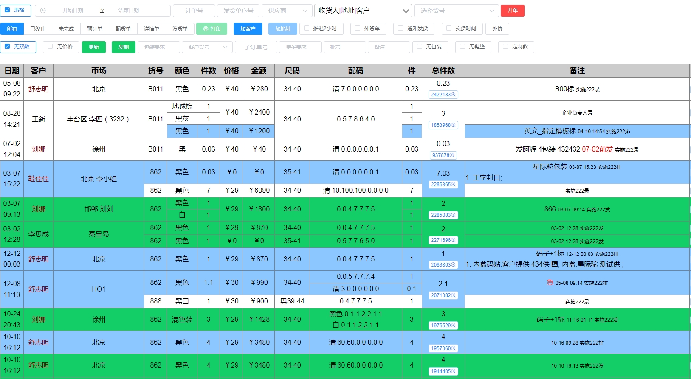Click the picture icon in 内盒码贴 remark
This screenshot has height=379, width=691.
[x=555, y=264]
